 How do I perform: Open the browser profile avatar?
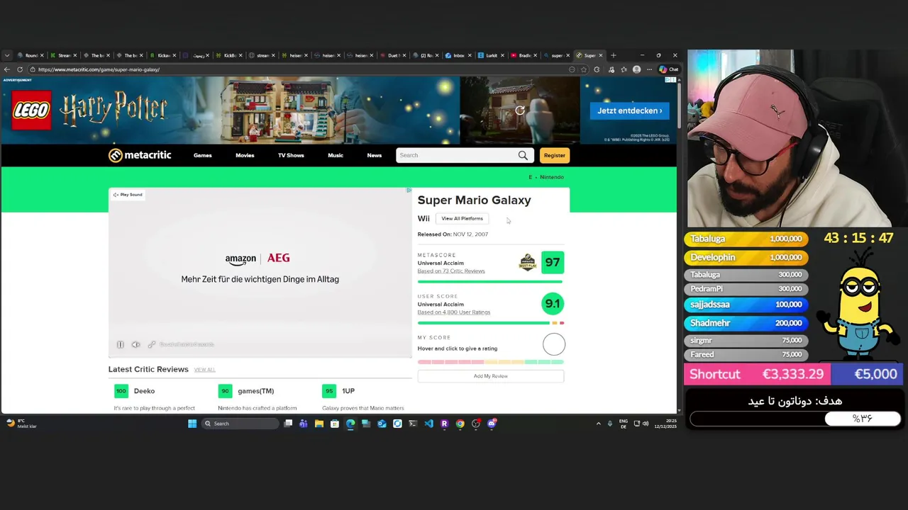pyautogui.click(x=636, y=69)
